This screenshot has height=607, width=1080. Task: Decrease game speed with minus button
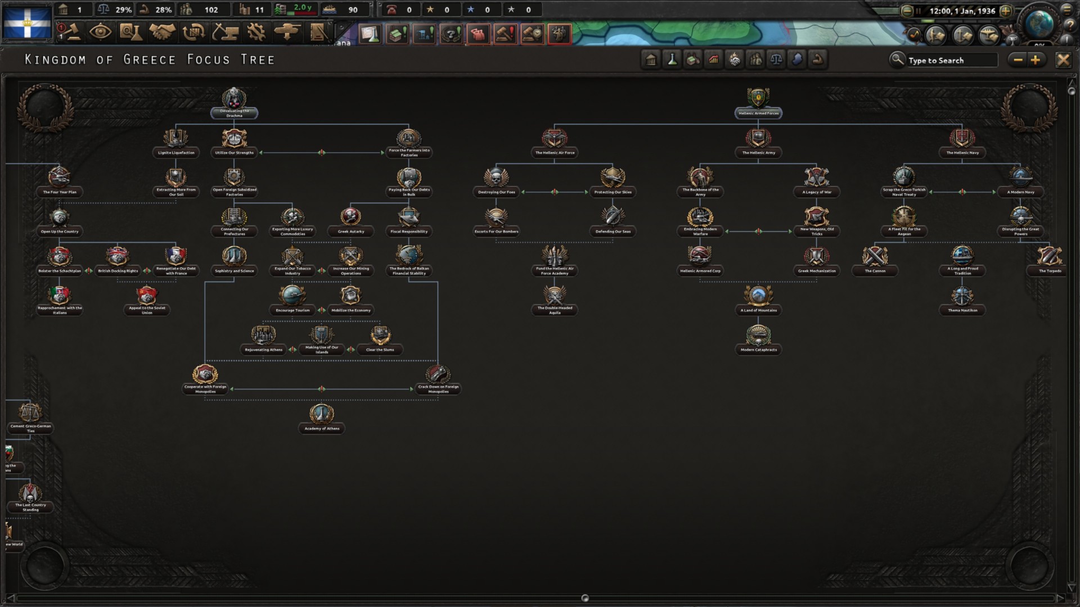[x=907, y=11]
